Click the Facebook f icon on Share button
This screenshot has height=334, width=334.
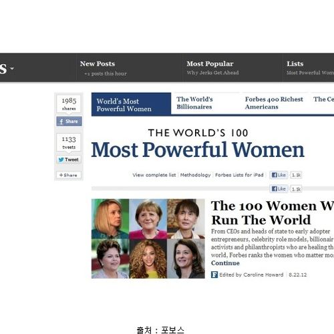pos(61,122)
